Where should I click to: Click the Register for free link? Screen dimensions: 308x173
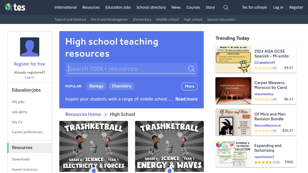[30, 64]
